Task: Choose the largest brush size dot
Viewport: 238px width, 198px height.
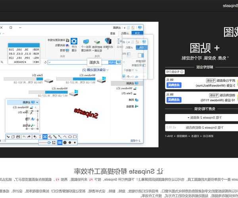Action: pyautogui.click(x=65, y=143)
